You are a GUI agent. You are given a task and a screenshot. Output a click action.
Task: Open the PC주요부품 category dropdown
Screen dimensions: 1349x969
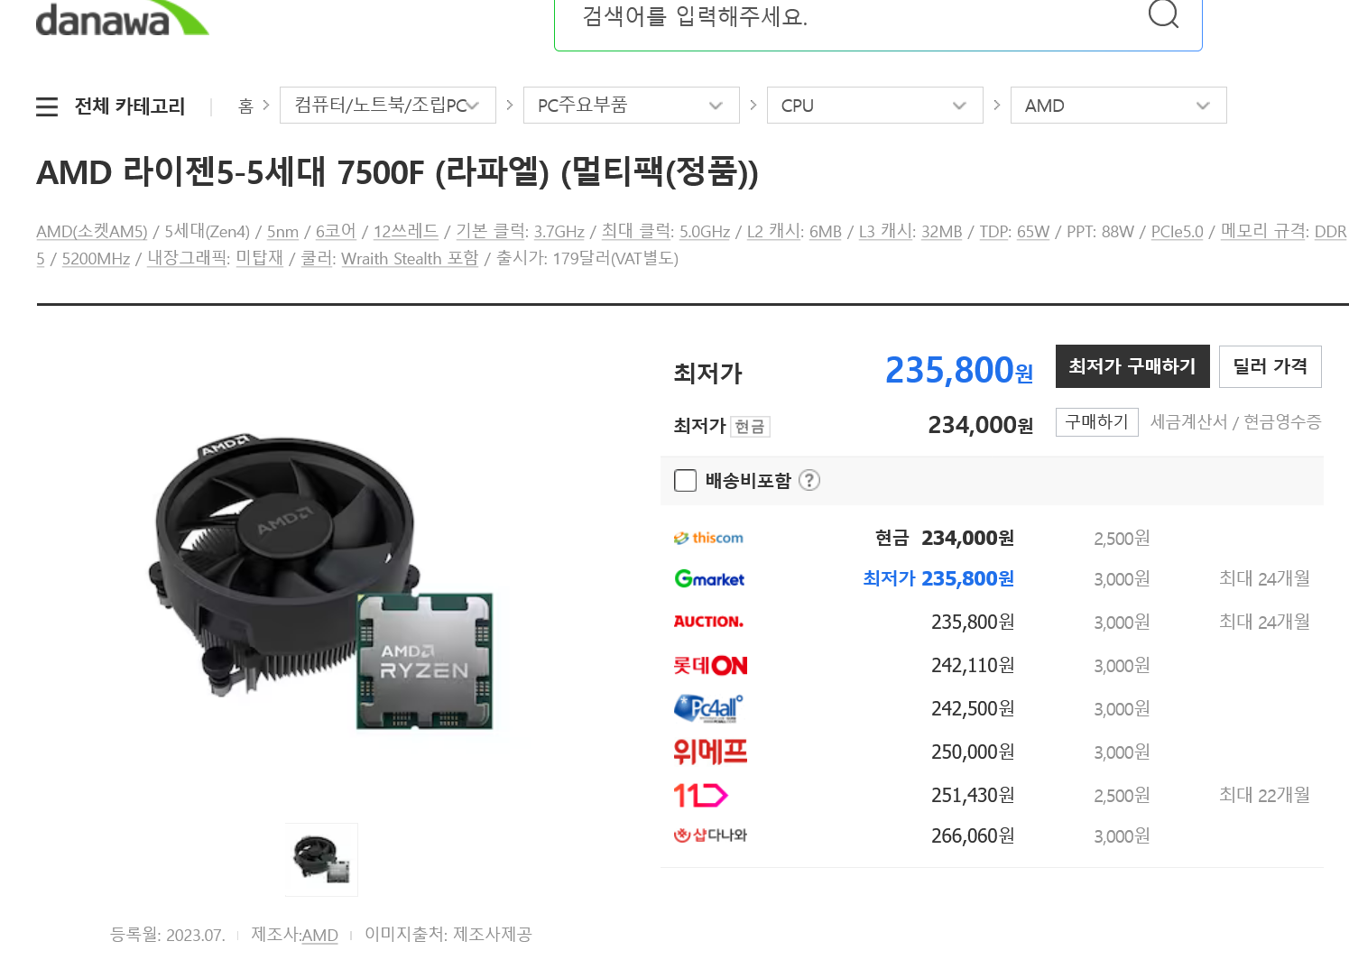[x=632, y=106]
